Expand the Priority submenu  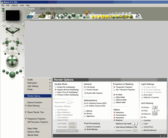tap(38, 89)
